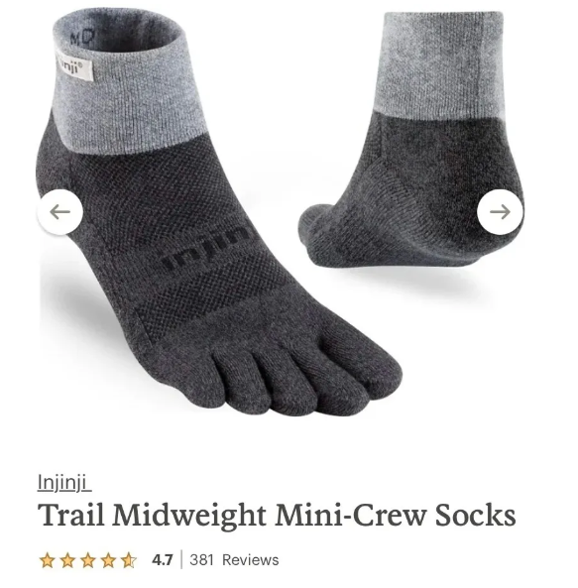Select the third rating star
The height and width of the screenshot is (588, 578).
pyautogui.click(x=88, y=560)
